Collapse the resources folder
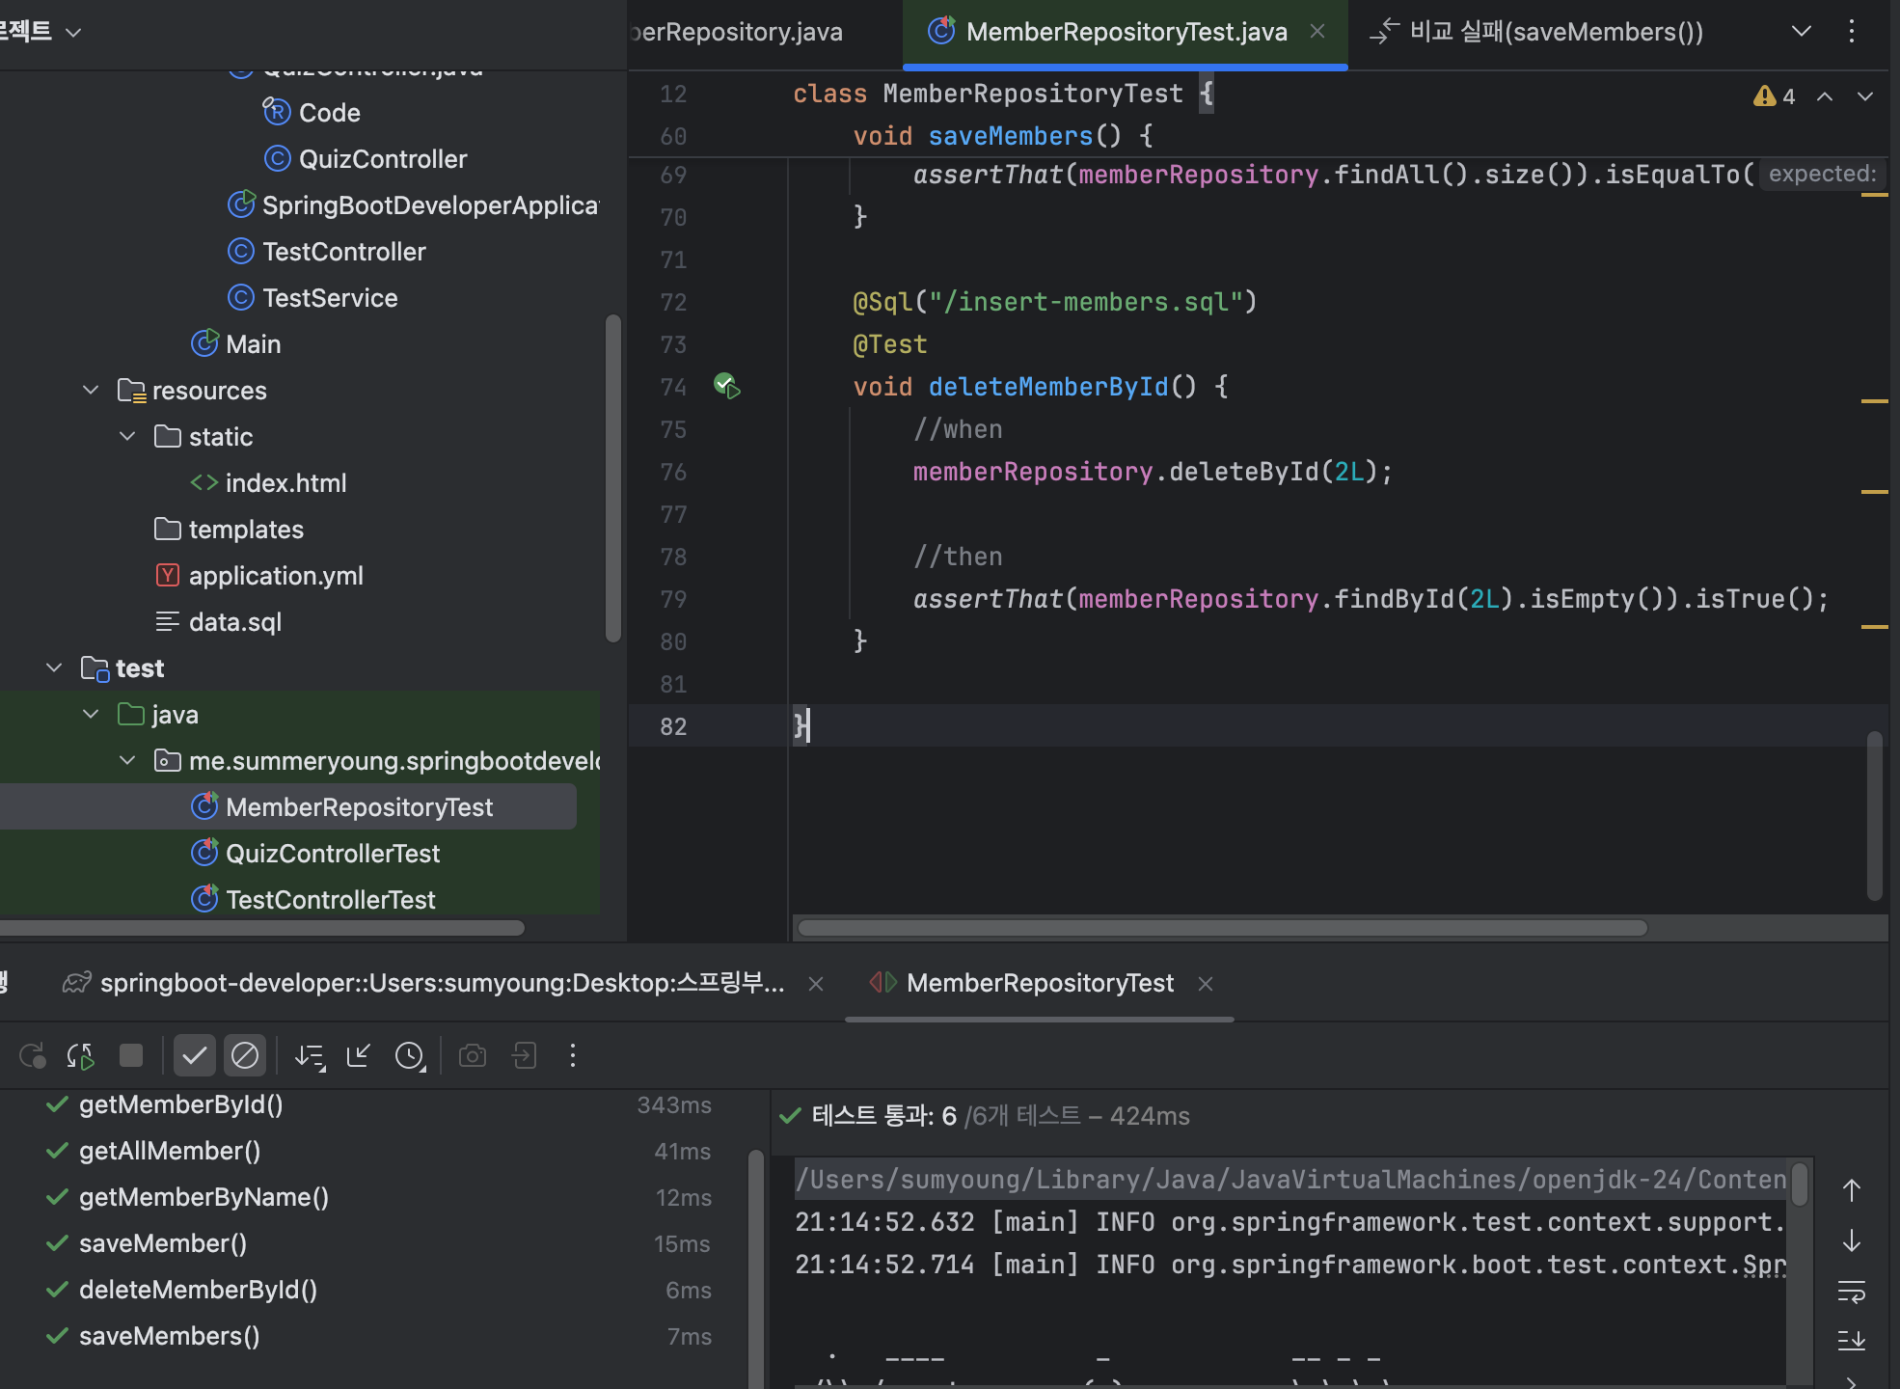 [x=91, y=391]
